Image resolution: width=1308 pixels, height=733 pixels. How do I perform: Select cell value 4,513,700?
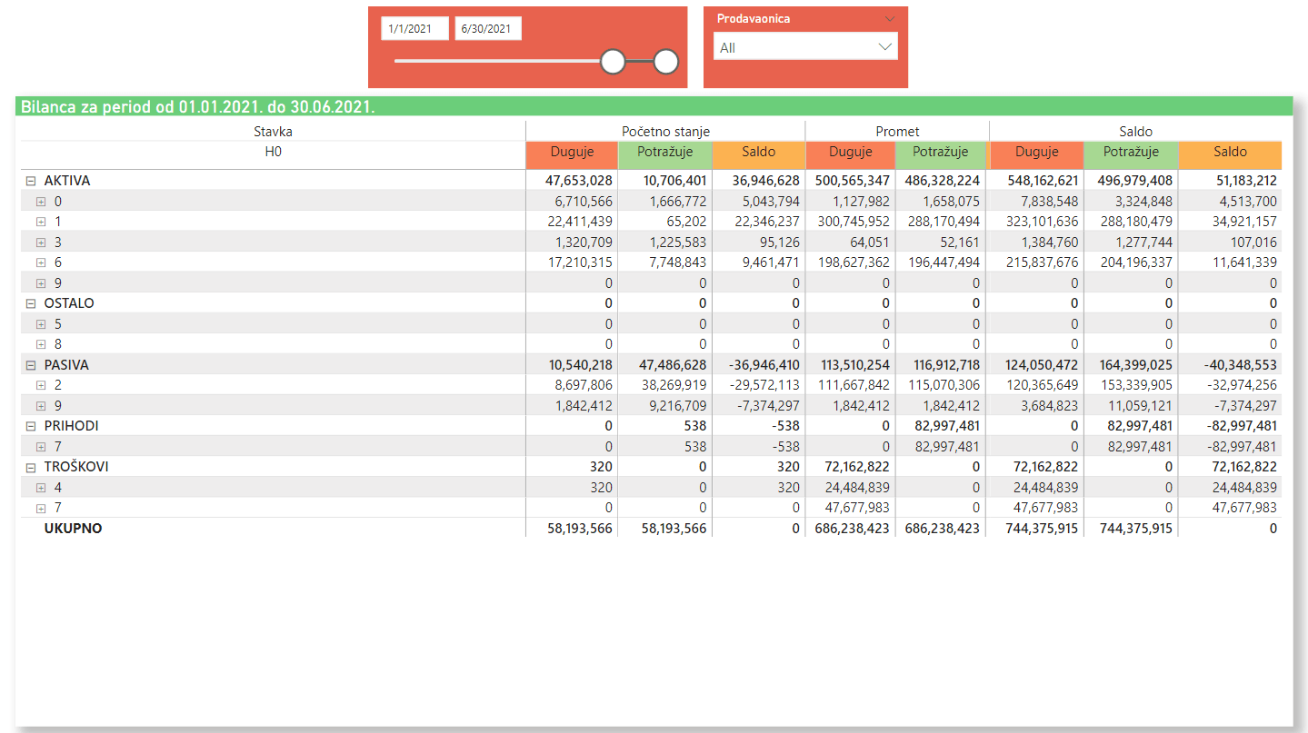click(x=1248, y=202)
